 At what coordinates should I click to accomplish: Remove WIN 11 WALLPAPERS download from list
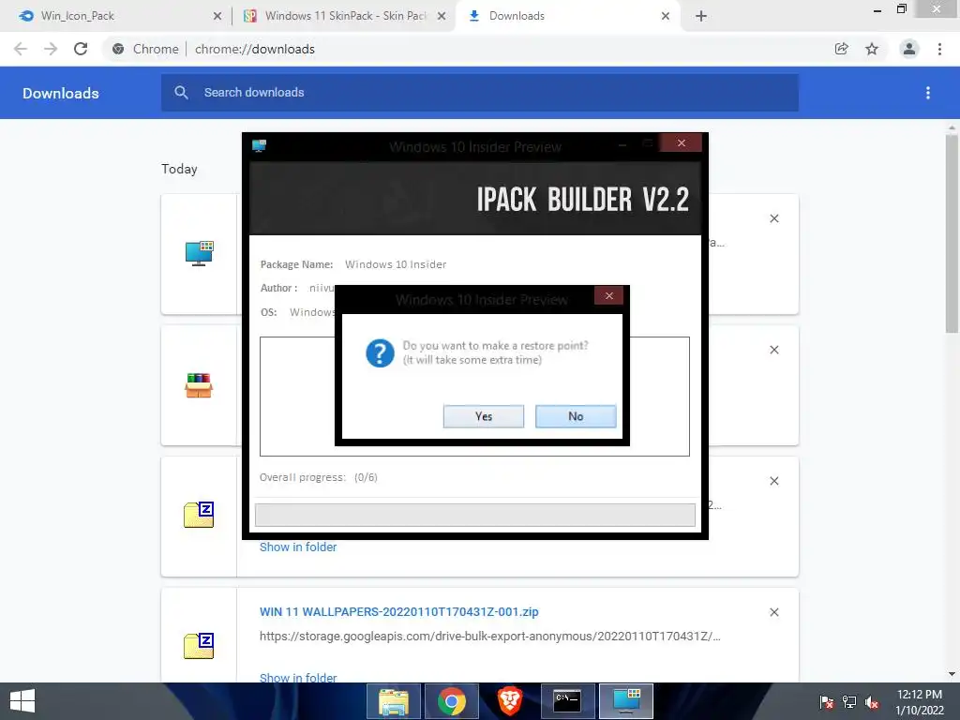pyautogui.click(x=773, y=612)
